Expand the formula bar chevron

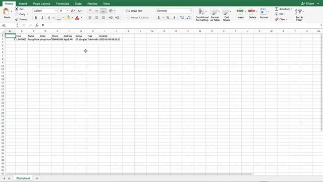tap(321, 25)
